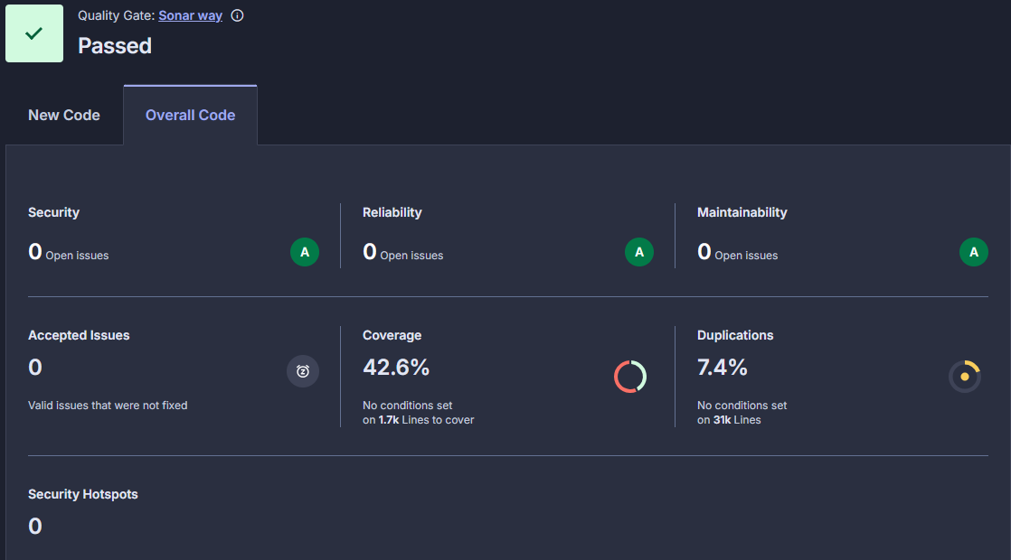This screenshot has height=560, width=1011.
Task: Switch to the New Code tab
Action: click(x=64, y=116)
